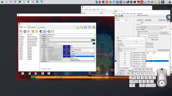Open Discord from the system tray
Screen dimensions: 172x96
(x=114, y=2)
